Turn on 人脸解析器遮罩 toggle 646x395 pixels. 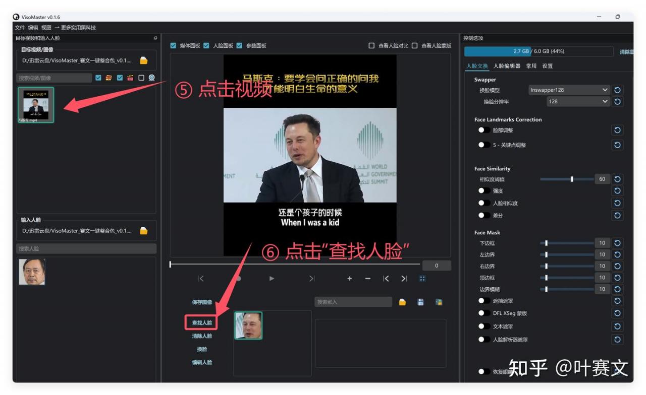tap(484, 339)
